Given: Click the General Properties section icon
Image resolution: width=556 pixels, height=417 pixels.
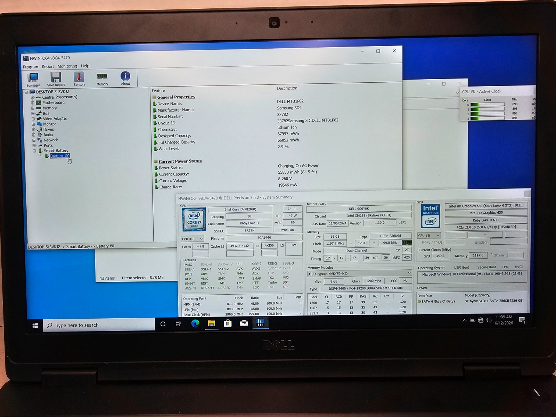Looking at the screenshot, I should click(x=154, y=97).
